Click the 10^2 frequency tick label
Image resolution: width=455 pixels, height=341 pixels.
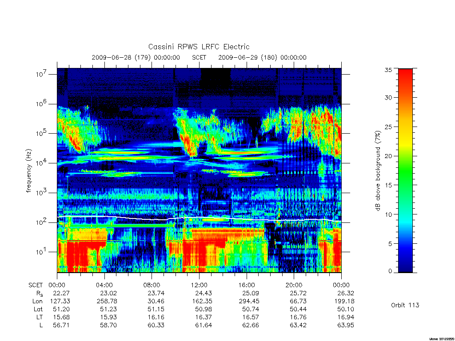pos(42,222)
